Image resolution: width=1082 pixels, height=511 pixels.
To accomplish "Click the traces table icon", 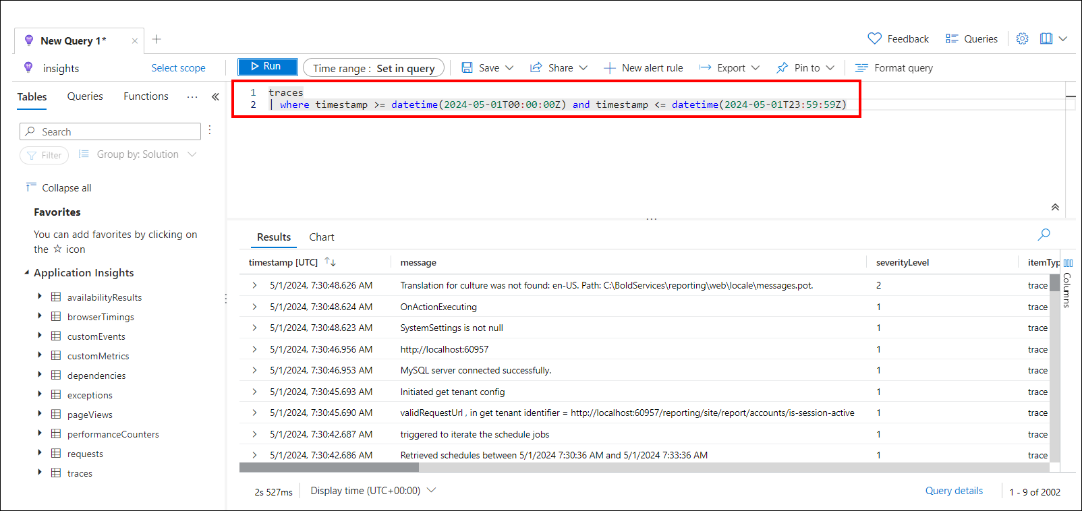I will [56, 473].
